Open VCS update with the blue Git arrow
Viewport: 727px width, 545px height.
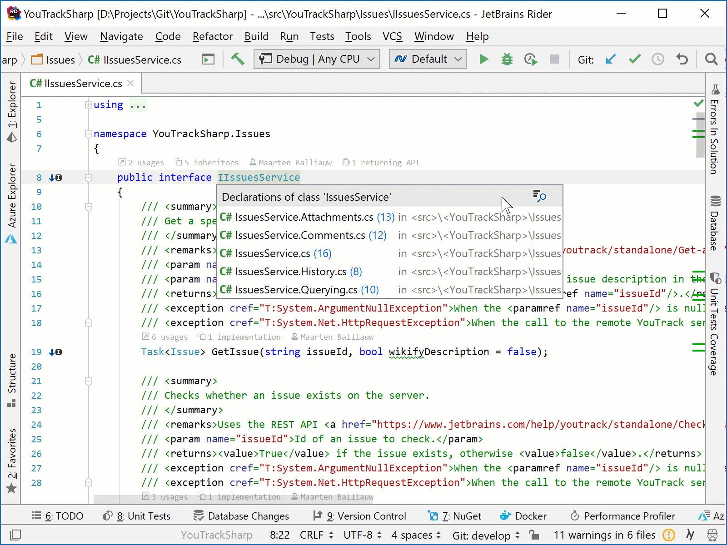[611, 59]
